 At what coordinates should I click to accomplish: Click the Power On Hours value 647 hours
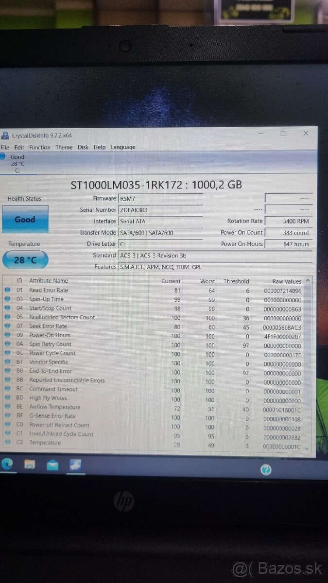(288, 244)
